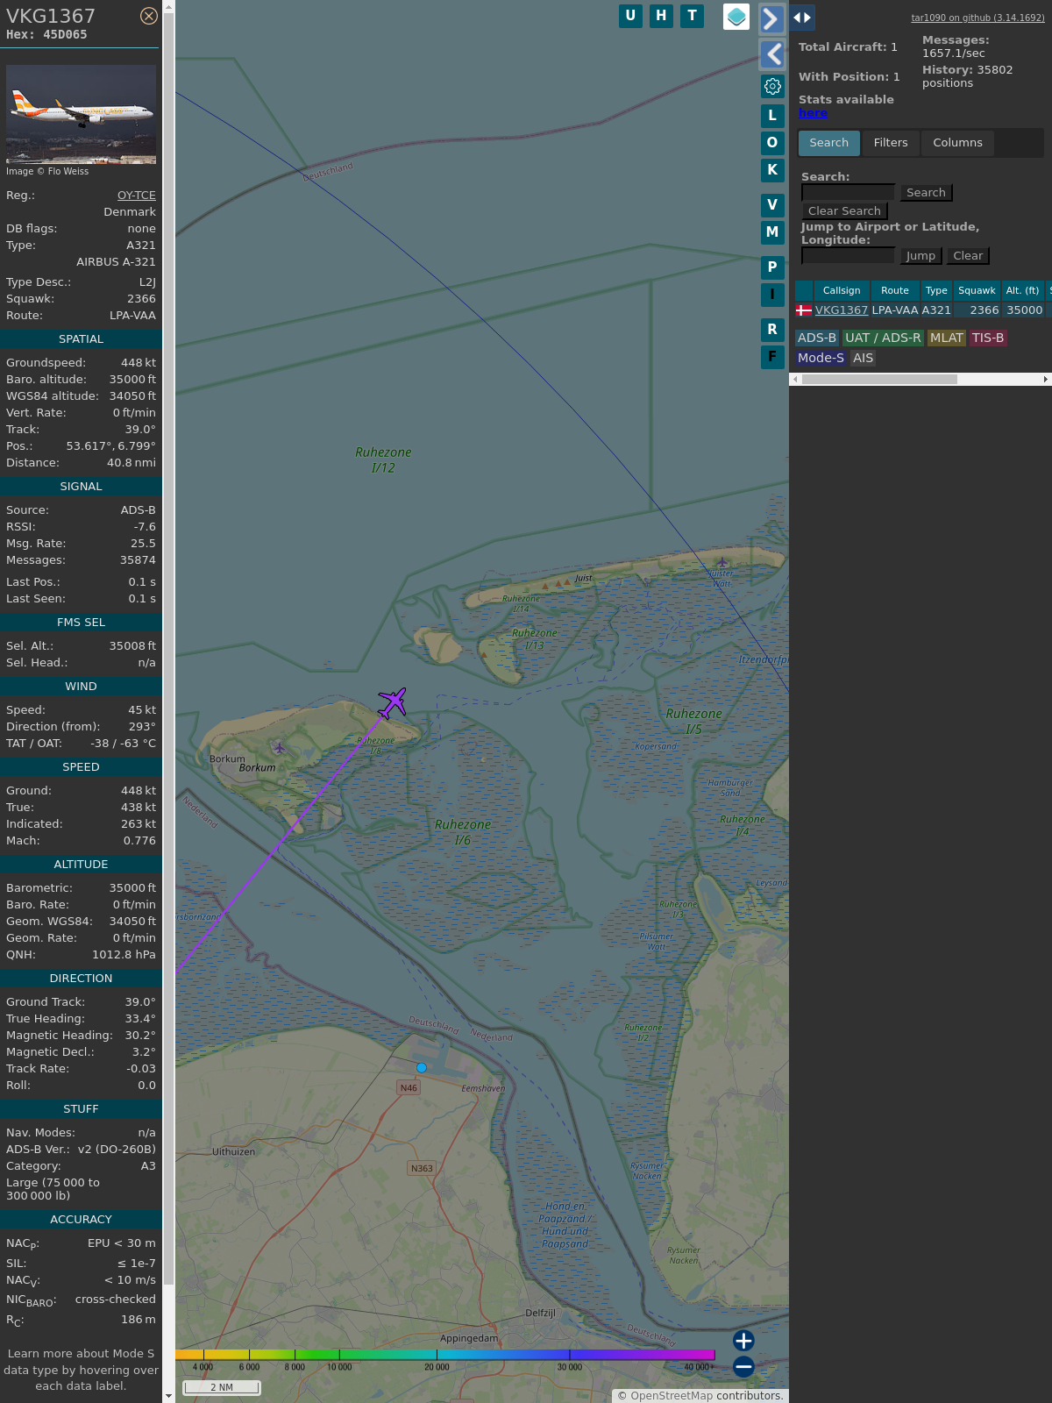Image resolution: width=1052 pixels, height=1403 pixels.
Task: Sort table by Callsign column header
Action: 842,290
